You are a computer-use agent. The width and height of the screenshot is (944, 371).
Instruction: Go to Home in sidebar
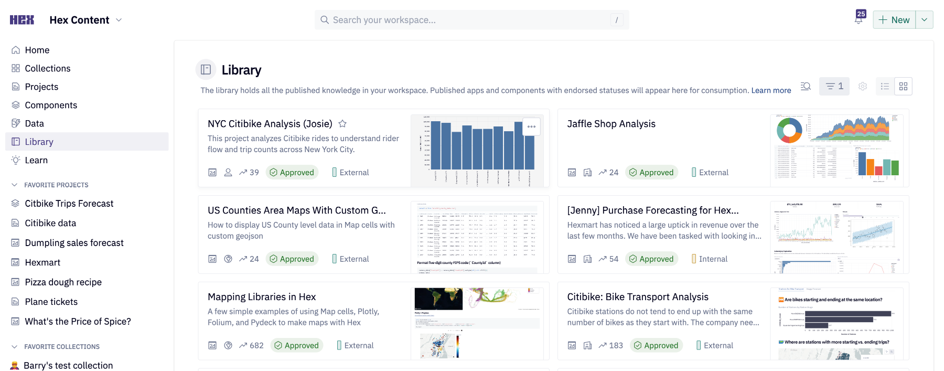(87, 50)
